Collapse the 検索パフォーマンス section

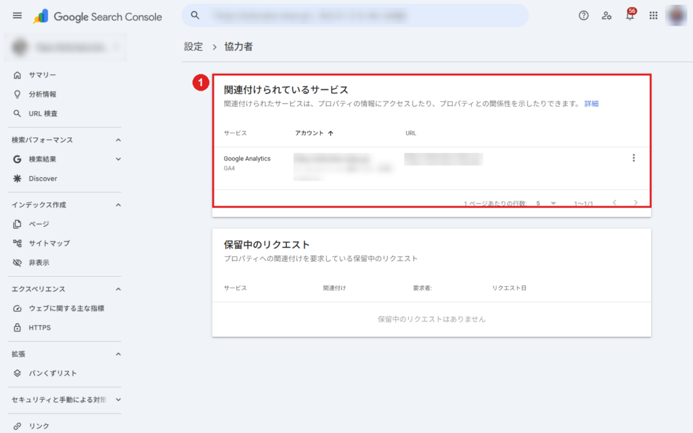point(118,140)
